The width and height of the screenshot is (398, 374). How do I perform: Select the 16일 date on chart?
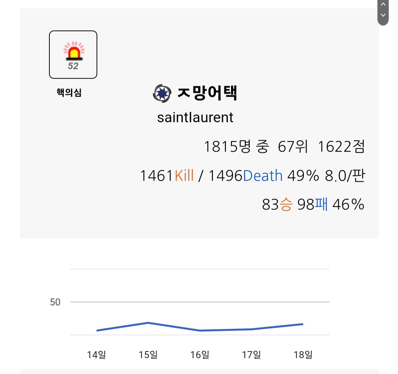200,355
